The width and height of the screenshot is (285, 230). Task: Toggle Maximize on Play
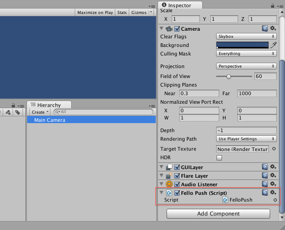(x=95, y=13)
